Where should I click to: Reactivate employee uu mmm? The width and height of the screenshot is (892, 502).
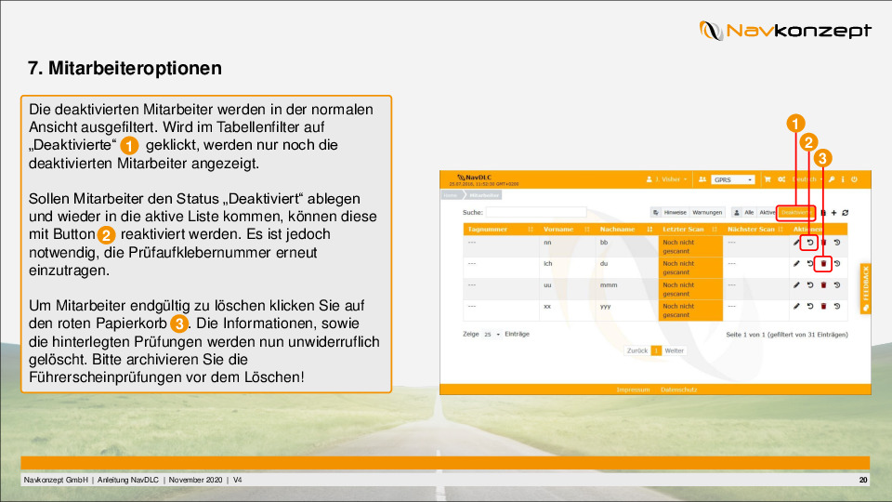point(810,285)
